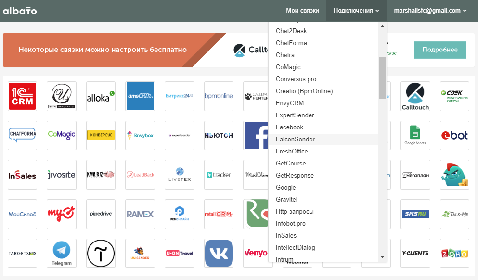Screen dimensions: 478x280
Task: Select the Tilda logo tile
Action: [x=101, y=254]
